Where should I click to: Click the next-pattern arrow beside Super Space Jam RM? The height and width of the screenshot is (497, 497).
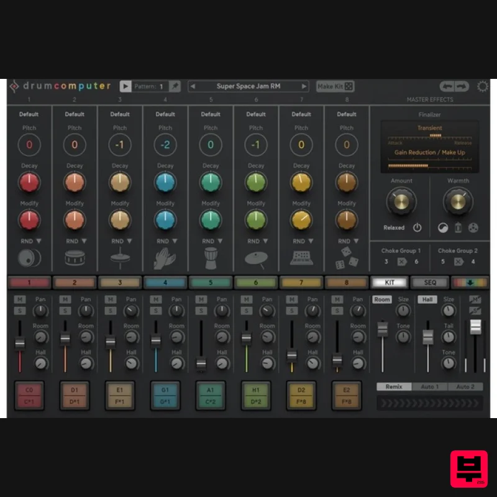click(x=304, y=86)
